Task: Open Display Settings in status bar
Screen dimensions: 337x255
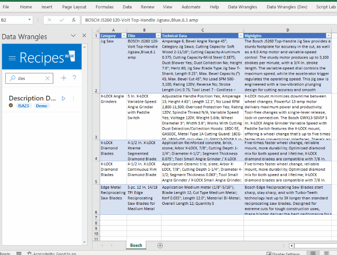Action: coord(283,254)
